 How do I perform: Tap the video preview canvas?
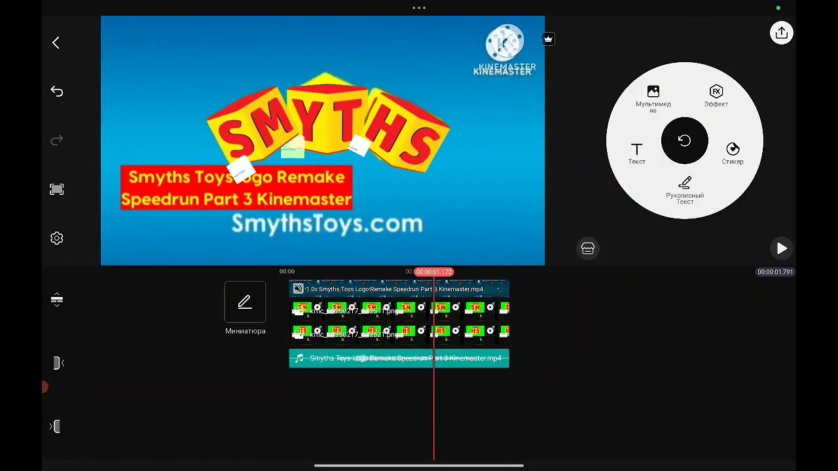tap(323, 141)
